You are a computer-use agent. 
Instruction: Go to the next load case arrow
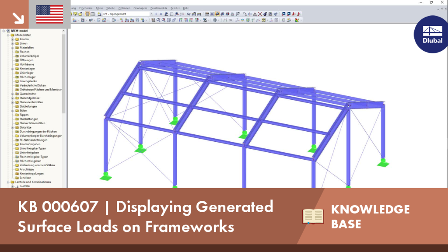coord(161,14)
